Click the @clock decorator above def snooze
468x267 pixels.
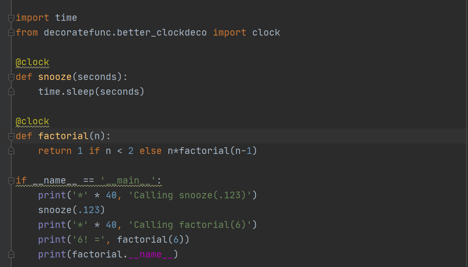(32, 62)
